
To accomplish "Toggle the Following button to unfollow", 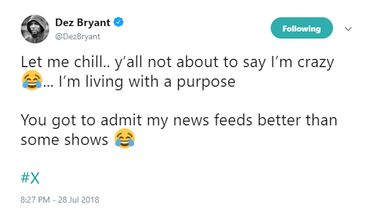I will [302, 28].
